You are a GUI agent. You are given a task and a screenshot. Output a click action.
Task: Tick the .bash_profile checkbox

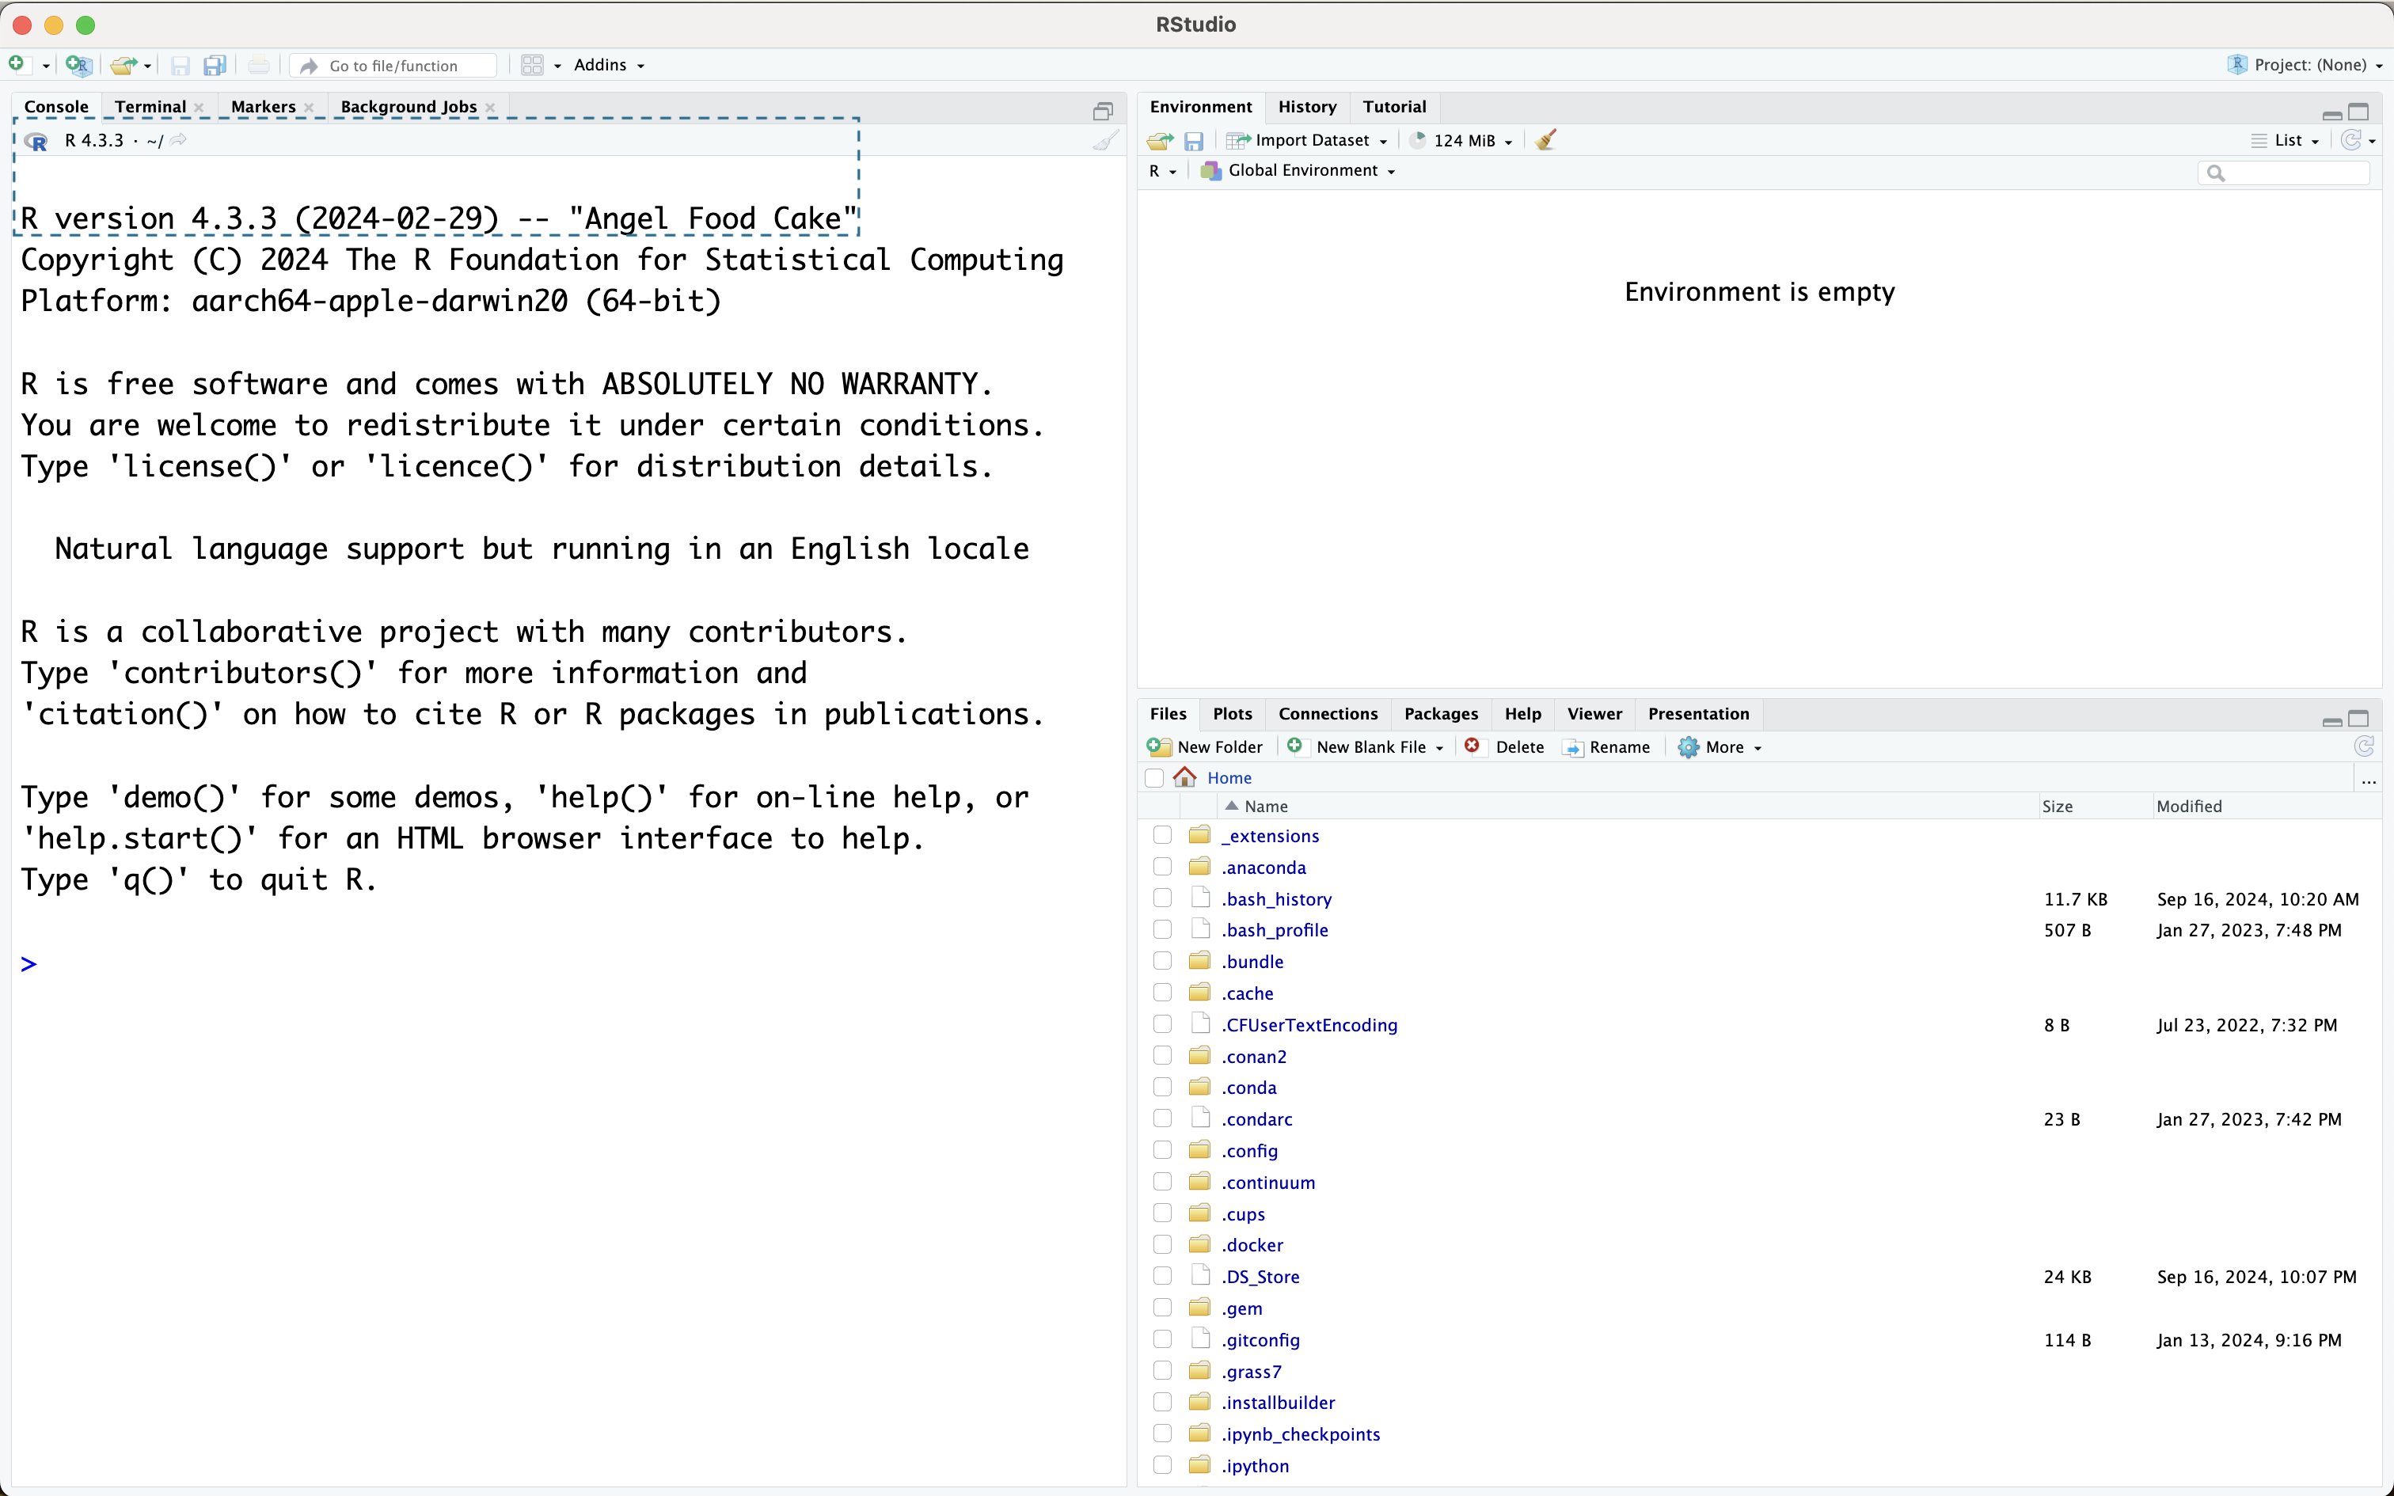tap(1162, 930)
